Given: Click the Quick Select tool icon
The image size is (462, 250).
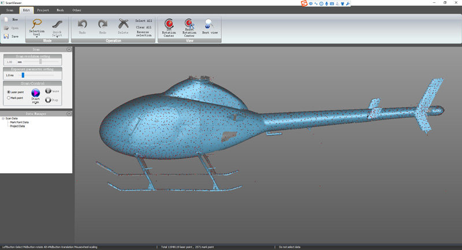Looking at the screenshot, I should (x=57, y=24).
